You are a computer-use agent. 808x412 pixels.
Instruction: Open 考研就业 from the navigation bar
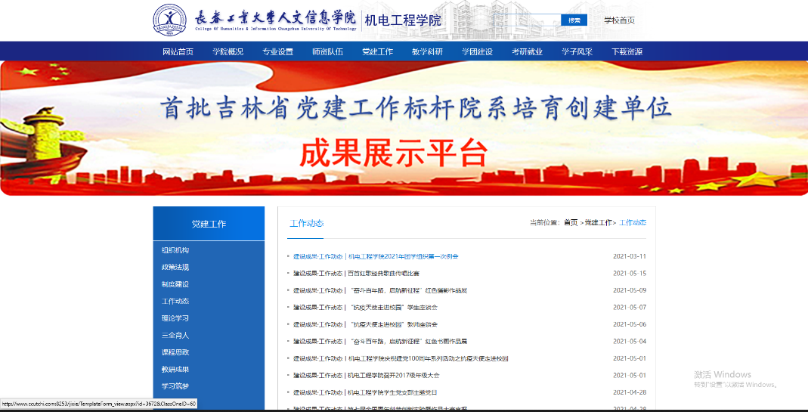pos(527,52)
